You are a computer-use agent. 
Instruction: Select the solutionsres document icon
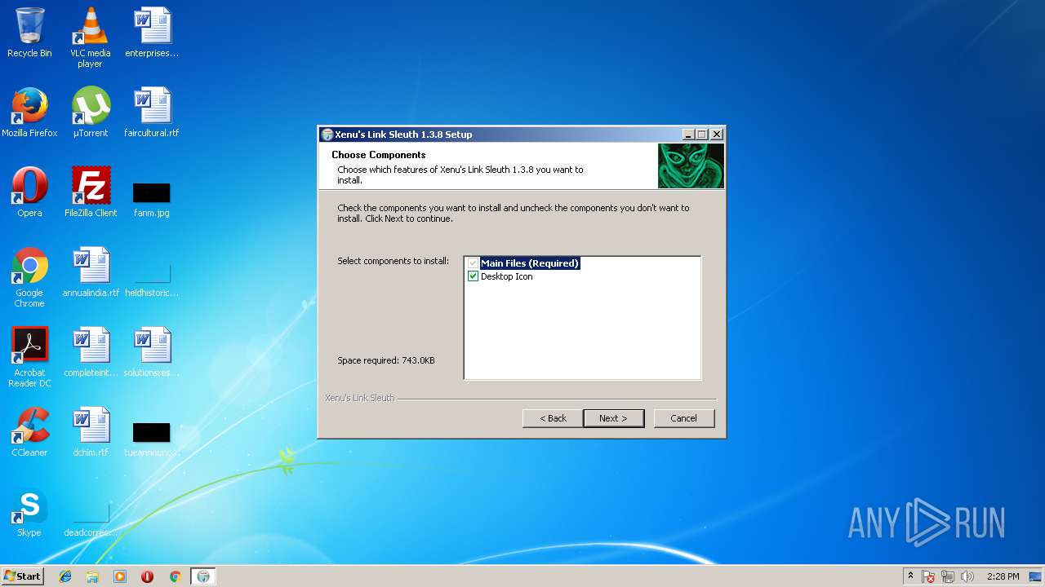point(152,352)
